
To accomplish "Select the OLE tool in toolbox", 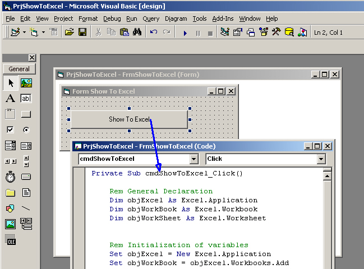I will [11, 240].
